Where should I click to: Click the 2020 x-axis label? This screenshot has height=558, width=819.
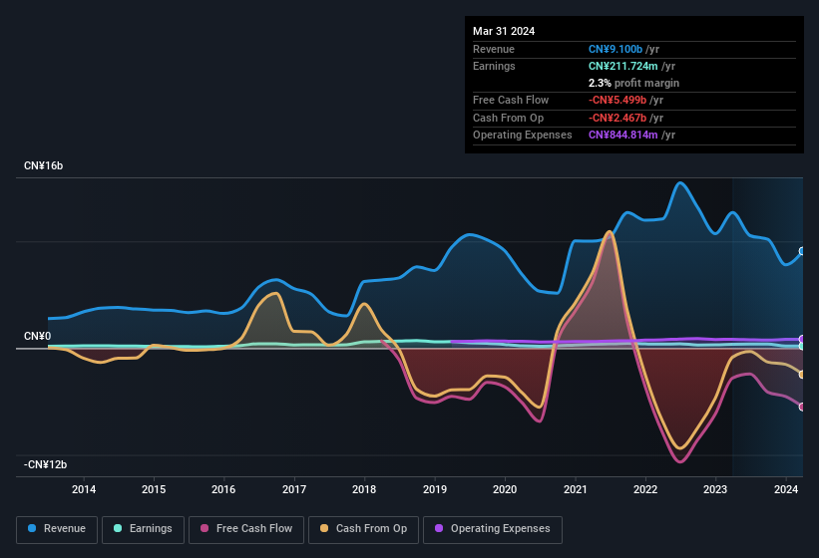pyautogui.click(x=505, y=489)
